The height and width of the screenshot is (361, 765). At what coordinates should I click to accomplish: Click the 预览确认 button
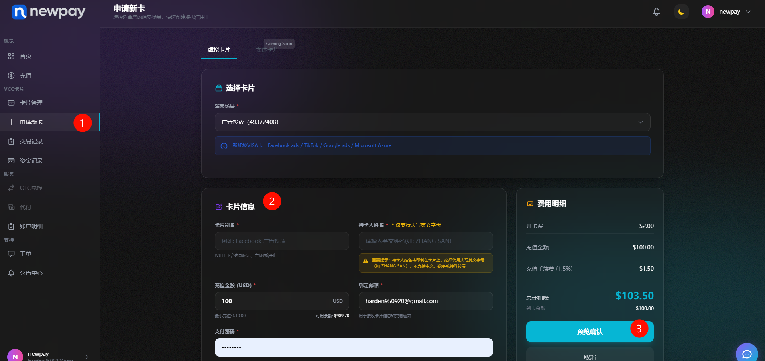(x=589, y=332)
